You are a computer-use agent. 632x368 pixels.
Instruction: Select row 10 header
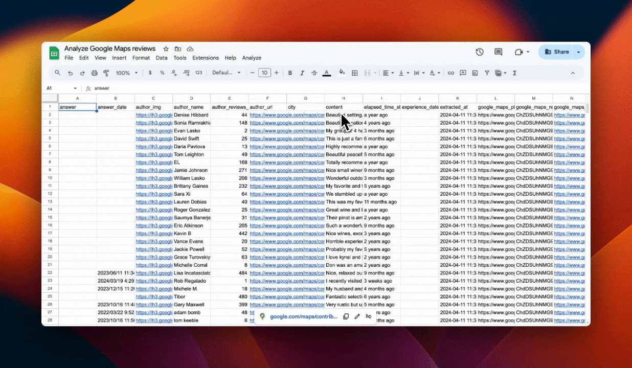coord(50,178)
